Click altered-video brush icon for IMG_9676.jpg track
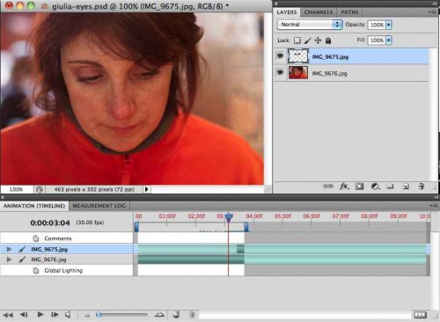 click(x=22, y=260)
